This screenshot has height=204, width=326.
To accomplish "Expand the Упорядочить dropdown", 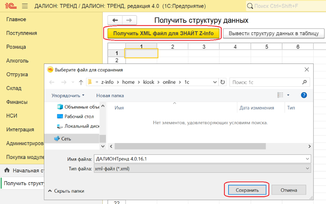I will pyautogui.click(x=68, y=96).
